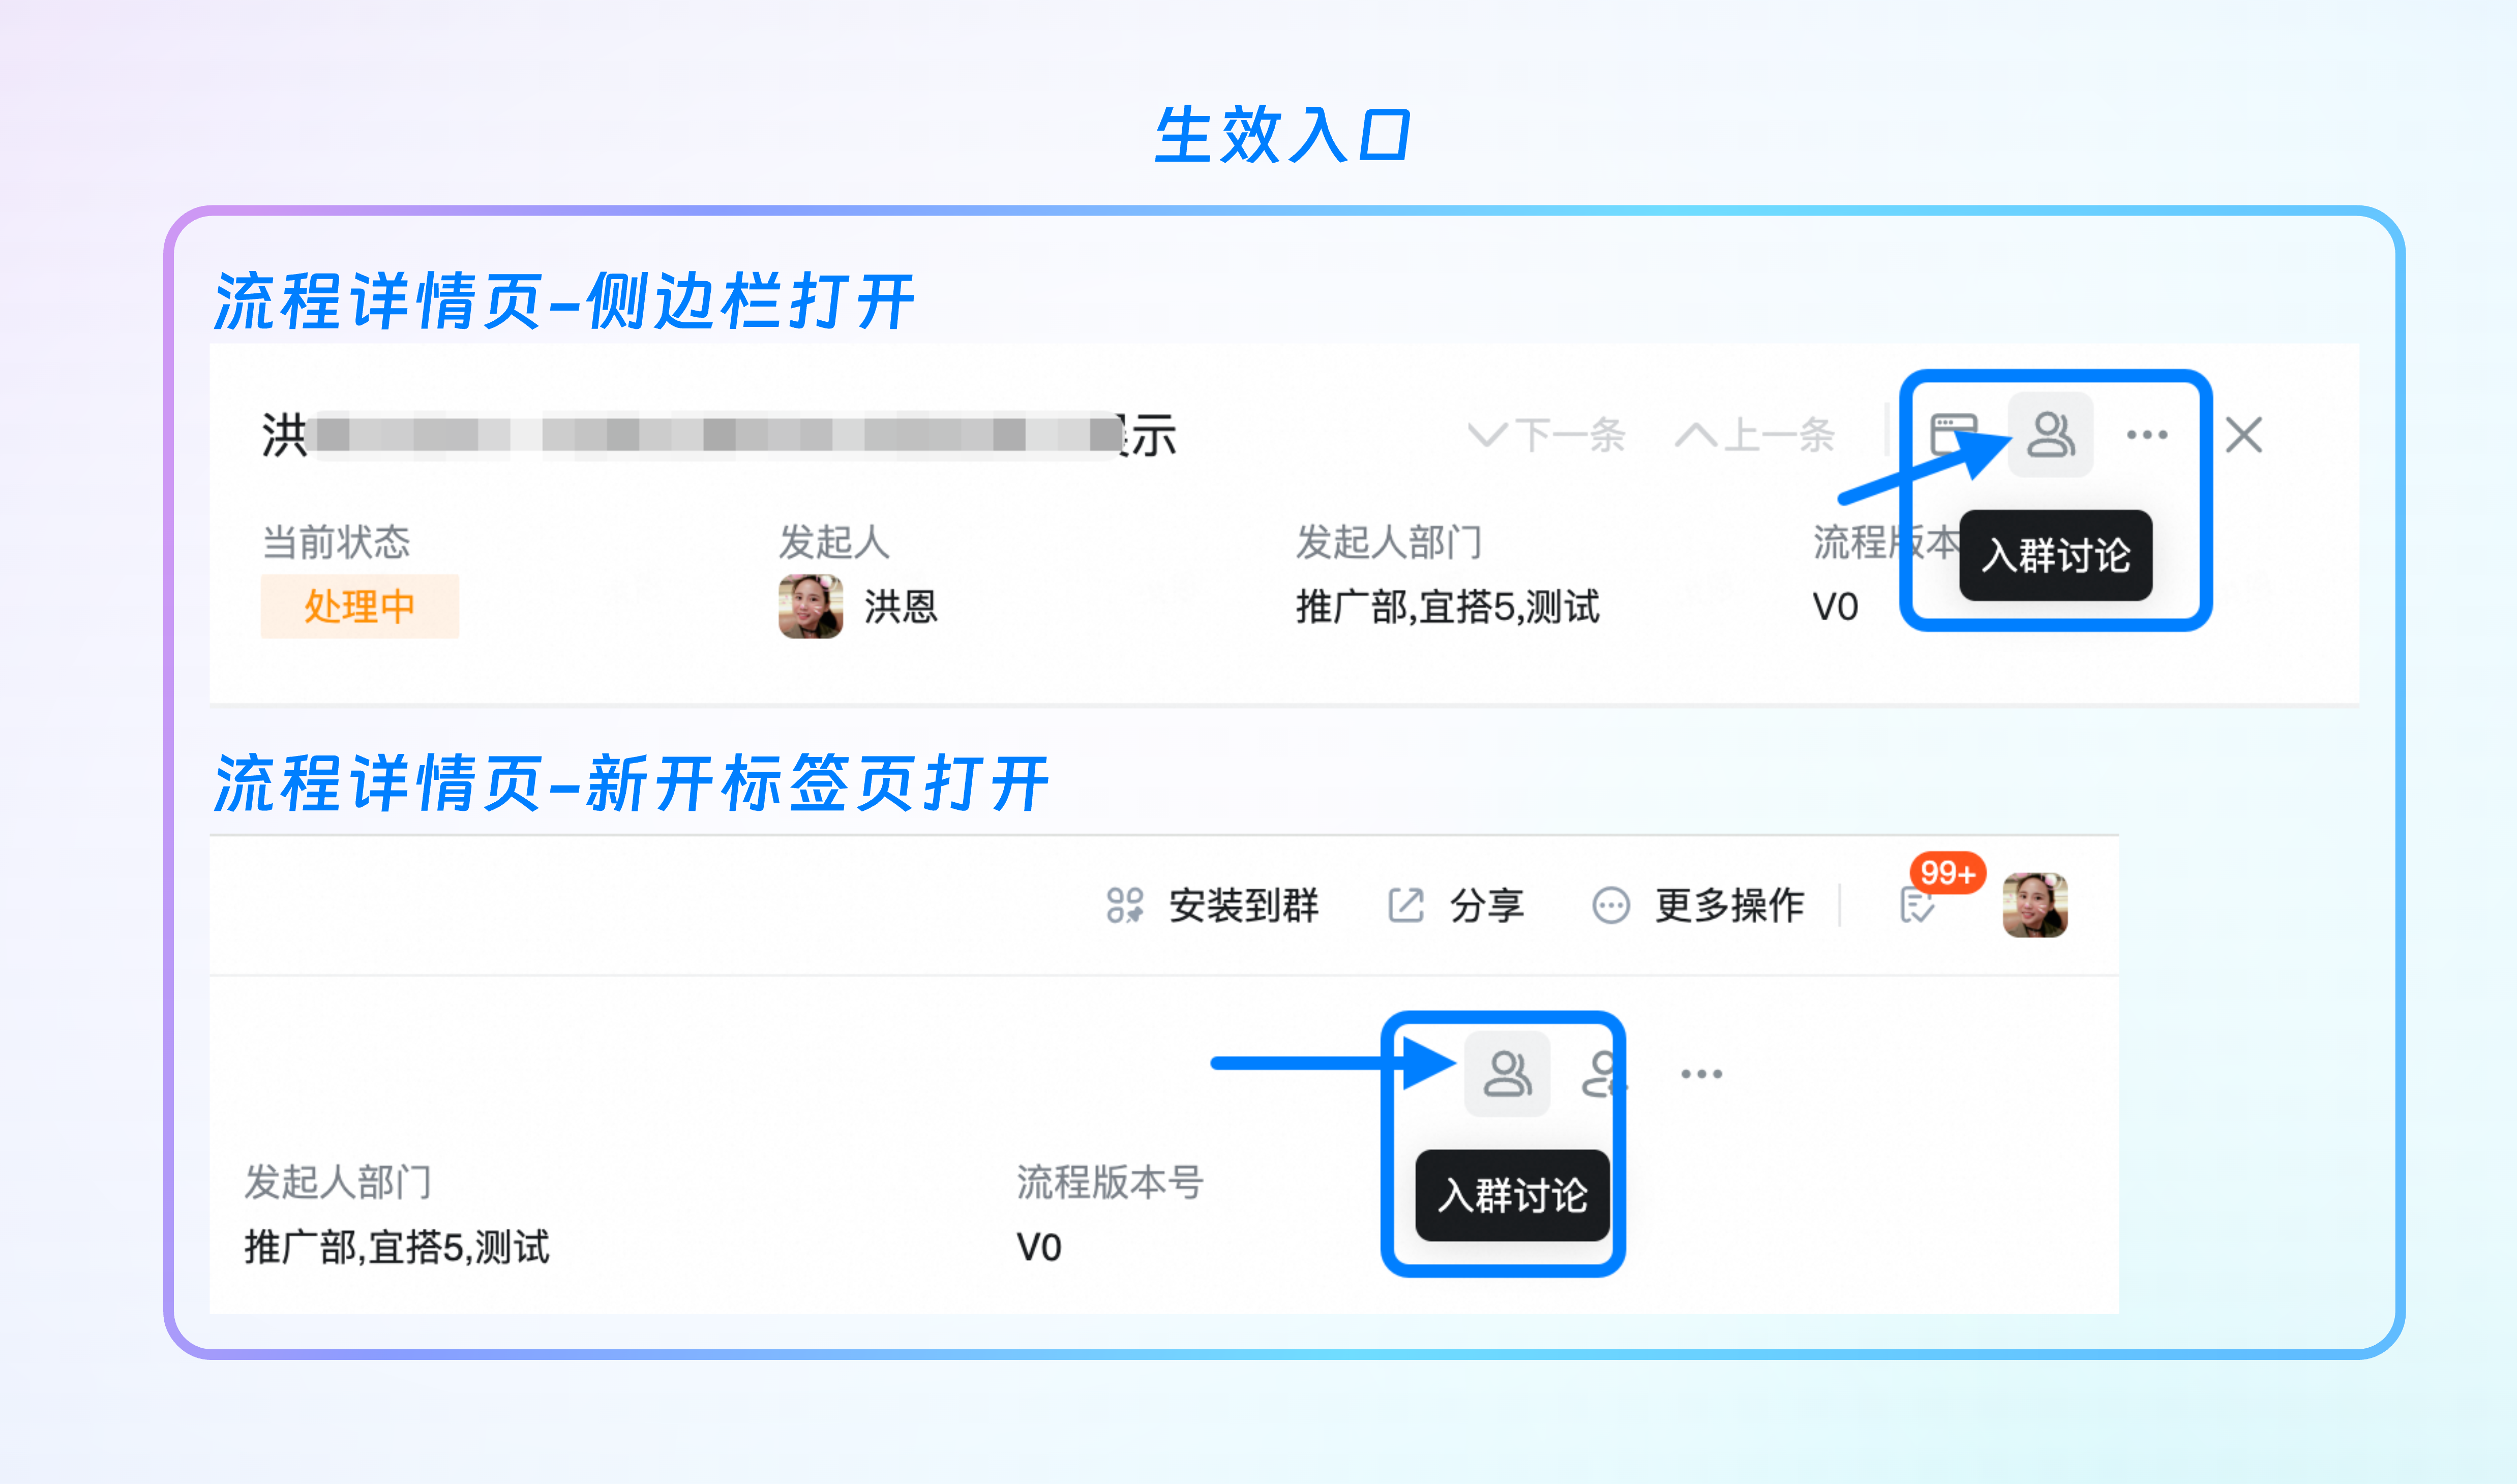The width and height of the screenshot is (2517, 1484).
Task: Click the group discussion icon on the new-tab page
Action: pos(1507,1074)
